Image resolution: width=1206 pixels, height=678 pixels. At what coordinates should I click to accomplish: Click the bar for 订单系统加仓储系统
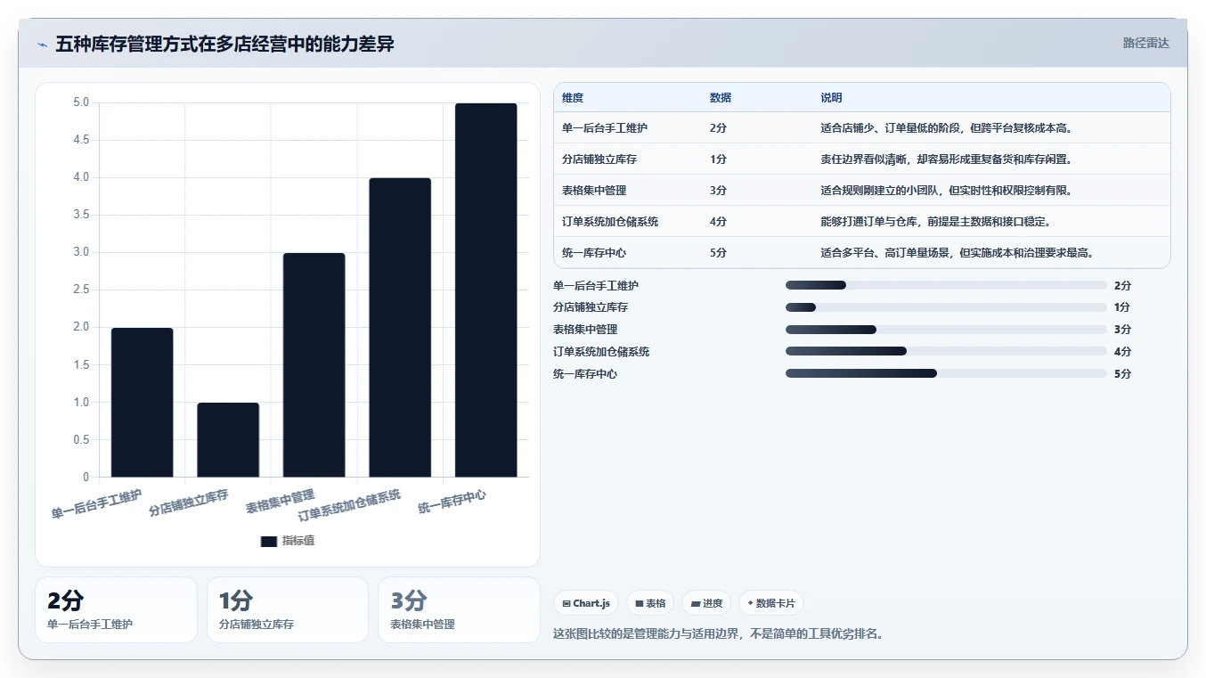(400, 327)
